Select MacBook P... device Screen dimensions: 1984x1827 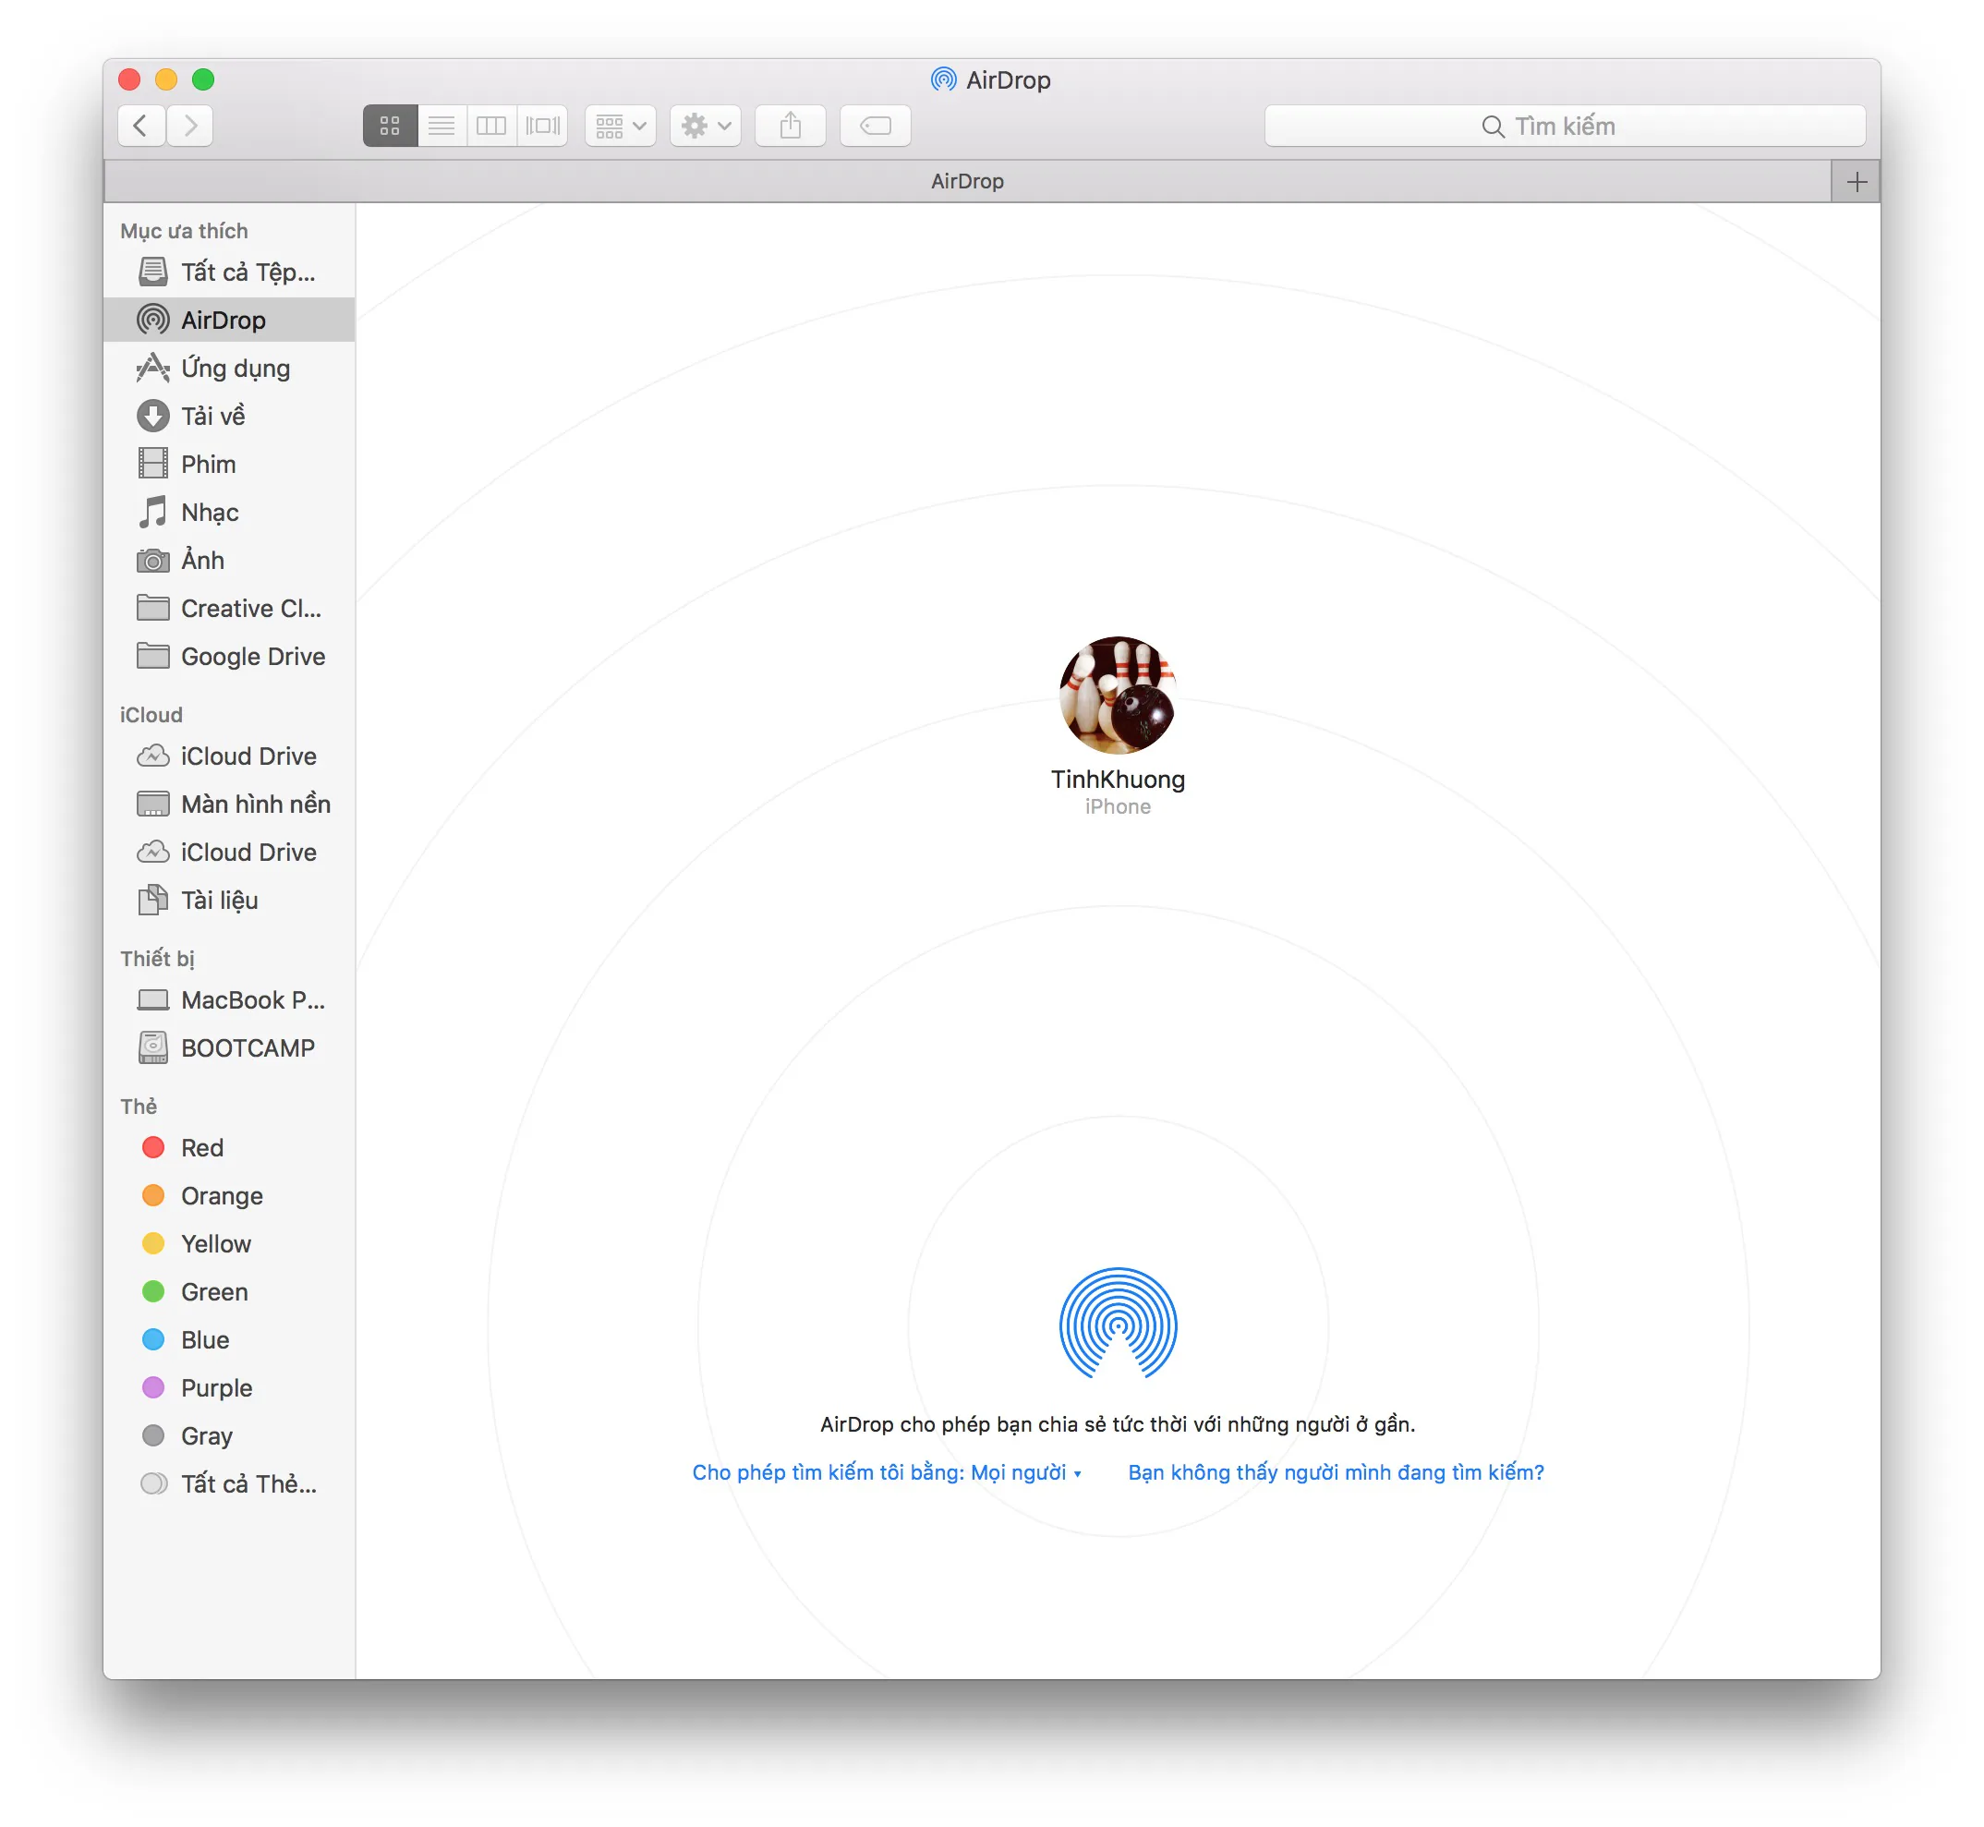coord(228,999)
